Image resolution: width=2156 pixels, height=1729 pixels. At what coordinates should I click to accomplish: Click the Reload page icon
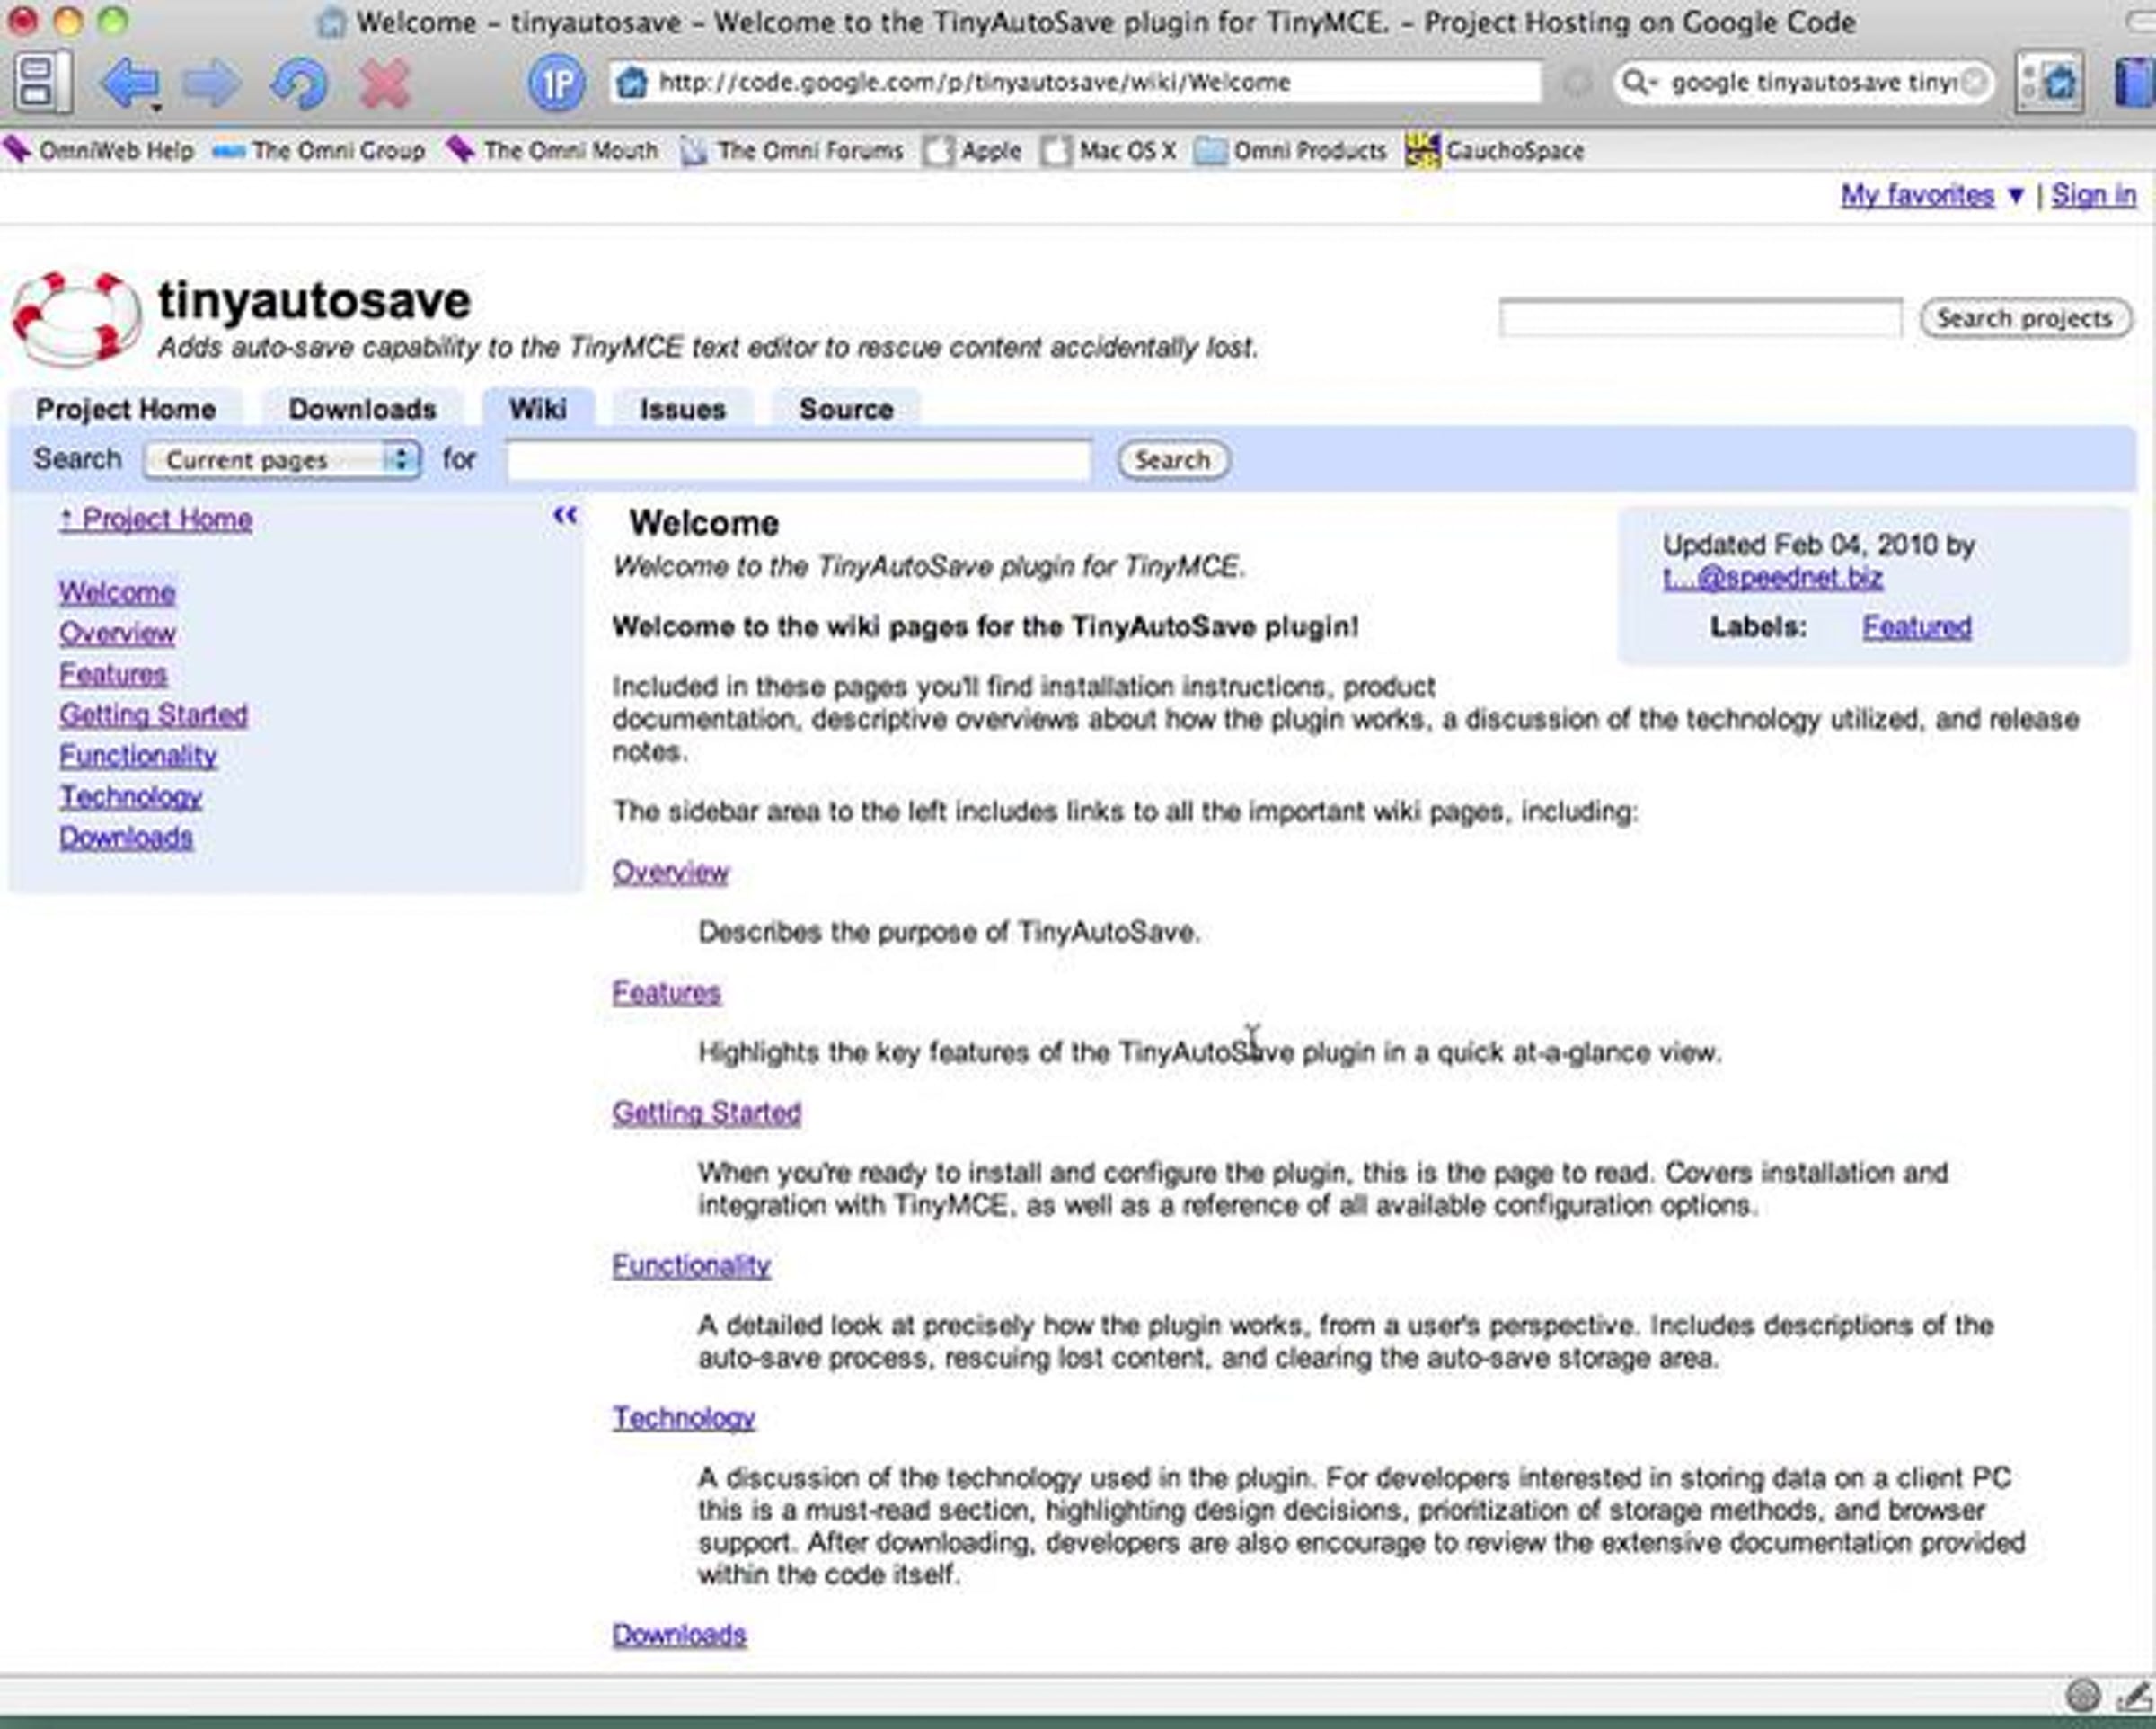(x=298, y=82)
